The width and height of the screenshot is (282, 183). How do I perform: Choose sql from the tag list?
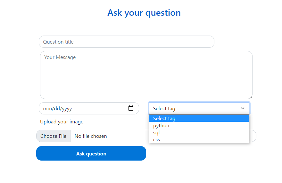click(156, 133)
